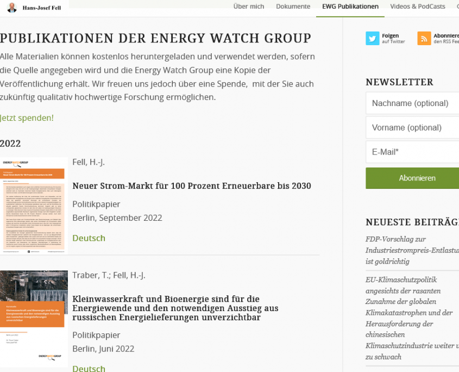Click 'Deutsch' link under September 2022 paper
This screenshot has height=372, width=459.
pos(89,238)
